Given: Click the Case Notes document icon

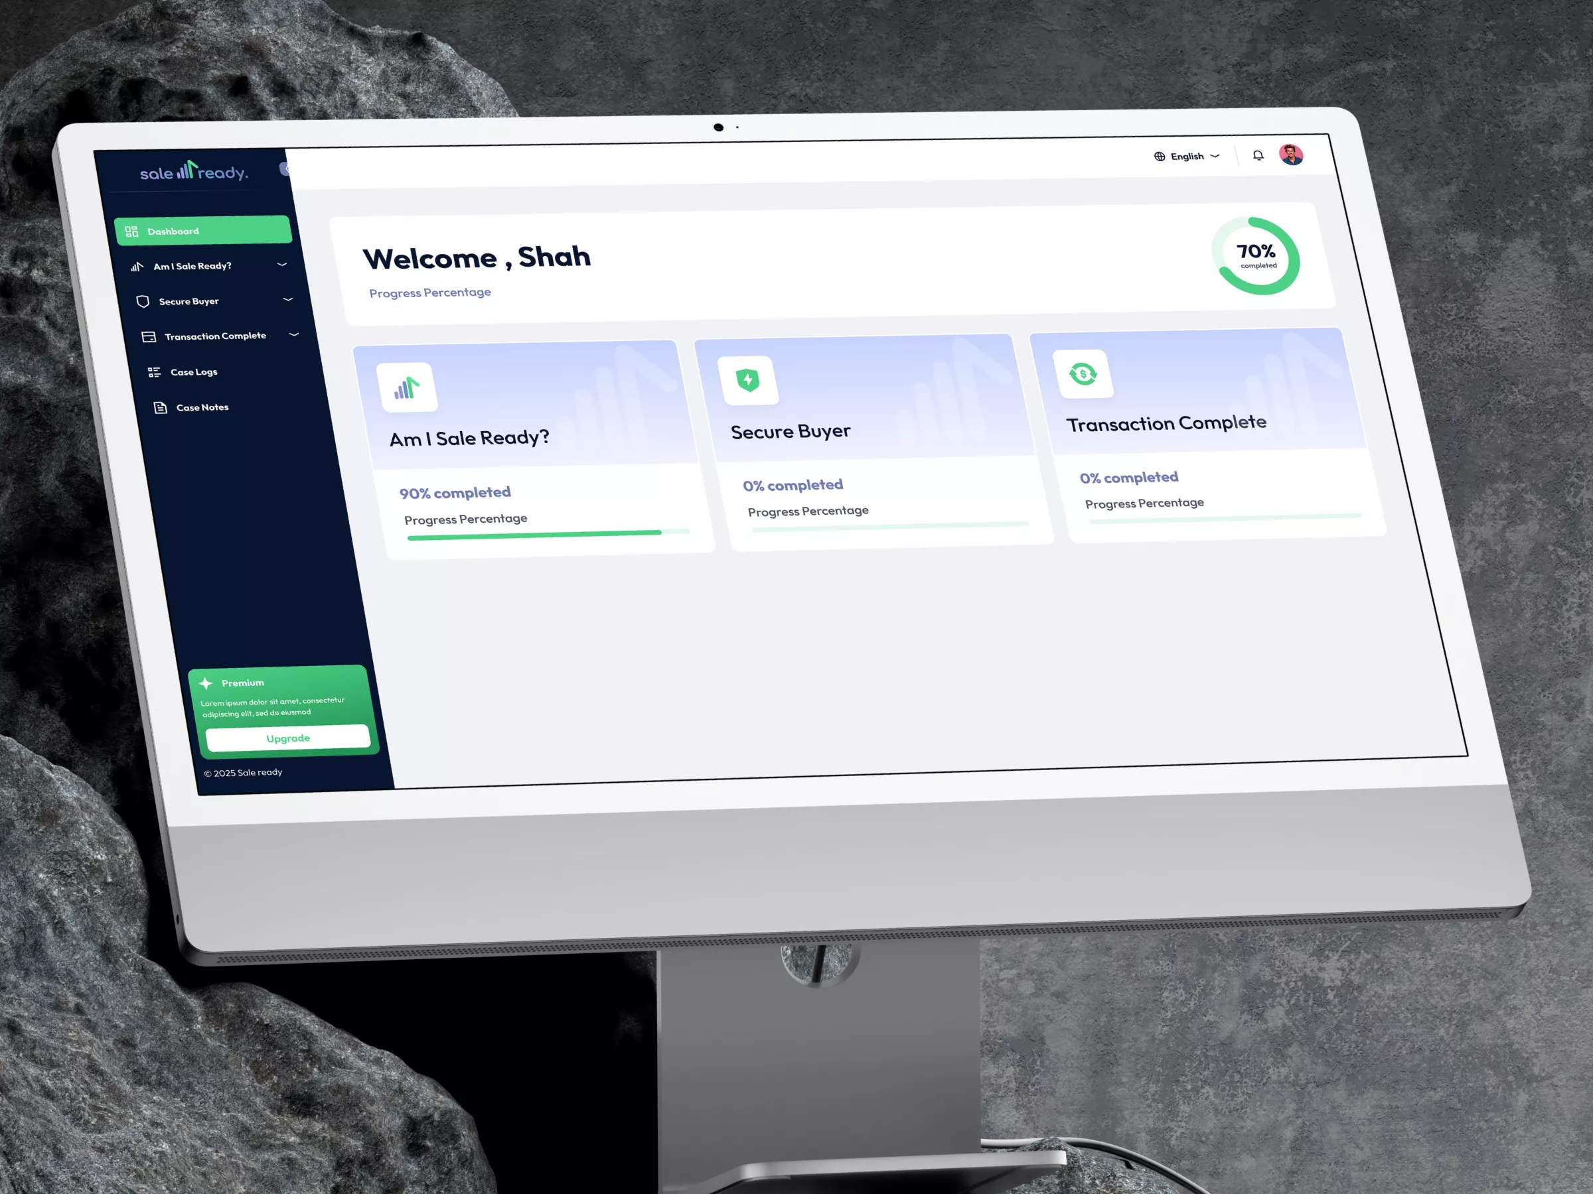Looking at the screenshot, I should 159,407.
